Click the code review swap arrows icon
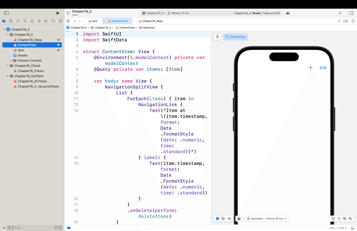The width and height of the screenshot is (357, 231). pos(338,21)
